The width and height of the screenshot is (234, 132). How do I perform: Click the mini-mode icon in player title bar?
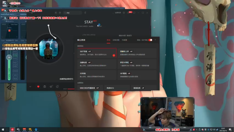134,13
